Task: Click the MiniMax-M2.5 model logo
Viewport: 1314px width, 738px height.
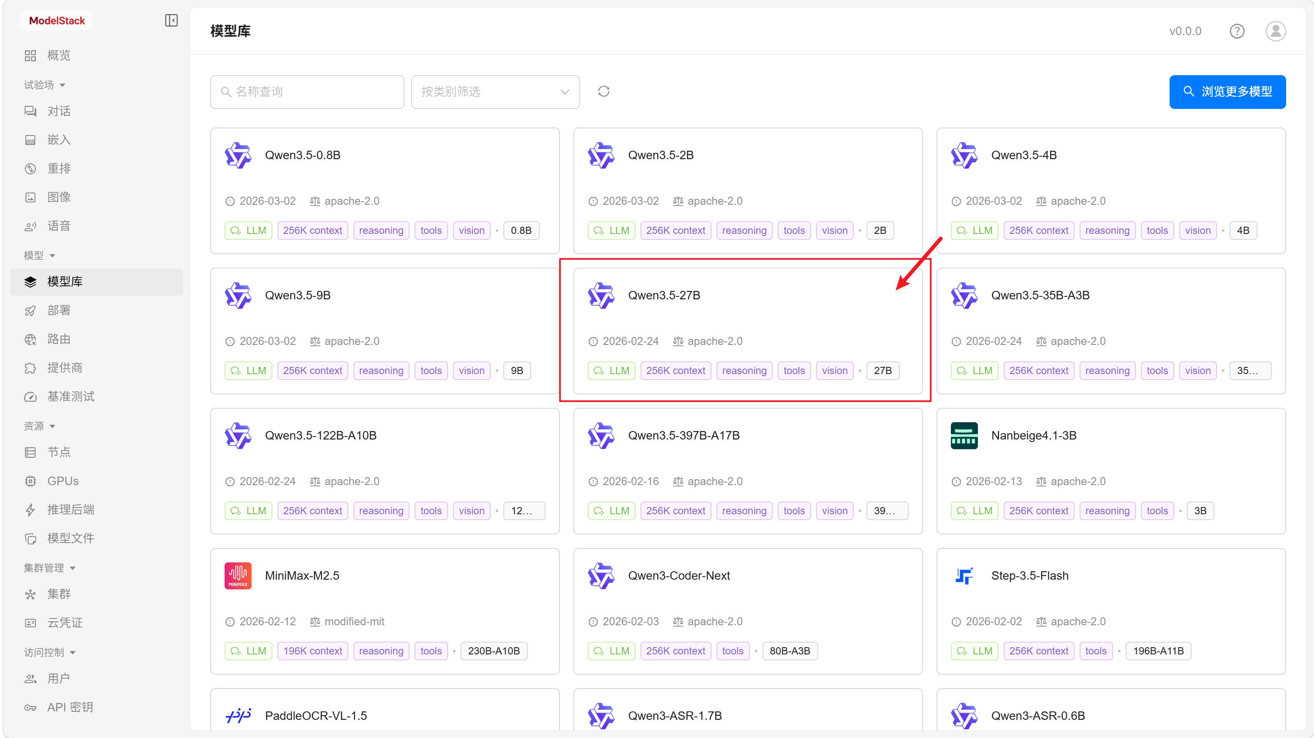Action: tap(238, 576)
